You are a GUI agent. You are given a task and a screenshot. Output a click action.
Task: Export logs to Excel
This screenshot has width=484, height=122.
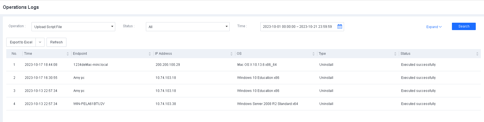click(x=21, y=42)
